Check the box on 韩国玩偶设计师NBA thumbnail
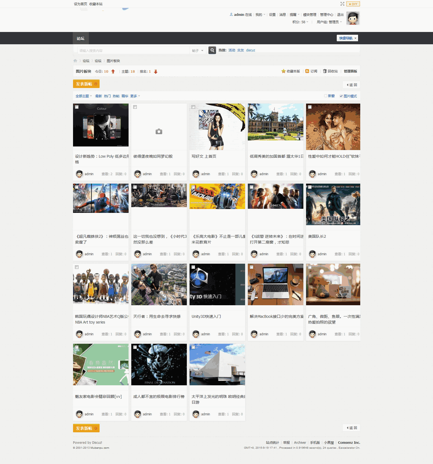 tap(77, 267)
